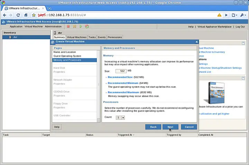Open the processor Count dropdown

[x=123, y=118]
